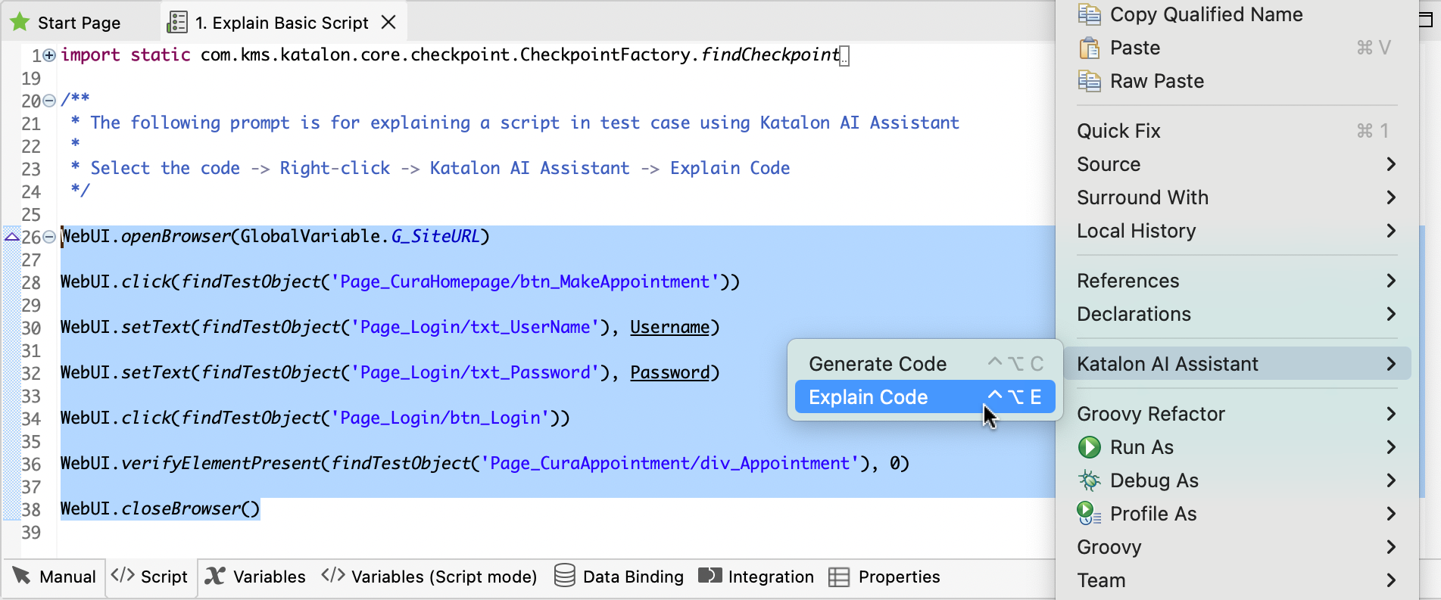Screen dimensions: 1441x600
Task: Expand the Declarations chevron
Action: [1391, 314]
